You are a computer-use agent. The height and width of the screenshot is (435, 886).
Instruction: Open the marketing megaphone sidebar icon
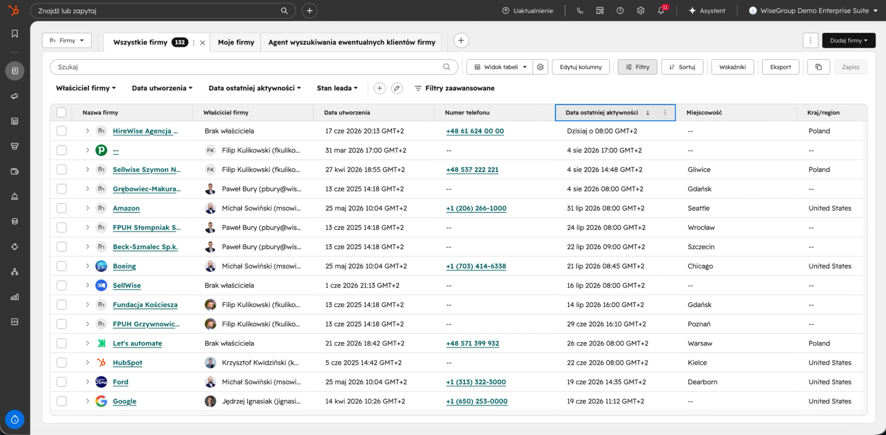pyautogui.click(x=15, y=96)
